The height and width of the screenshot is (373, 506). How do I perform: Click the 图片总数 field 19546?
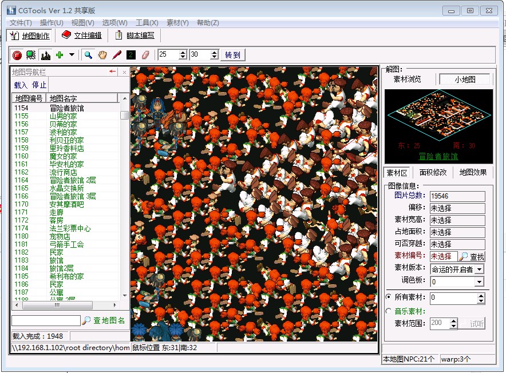457,196
